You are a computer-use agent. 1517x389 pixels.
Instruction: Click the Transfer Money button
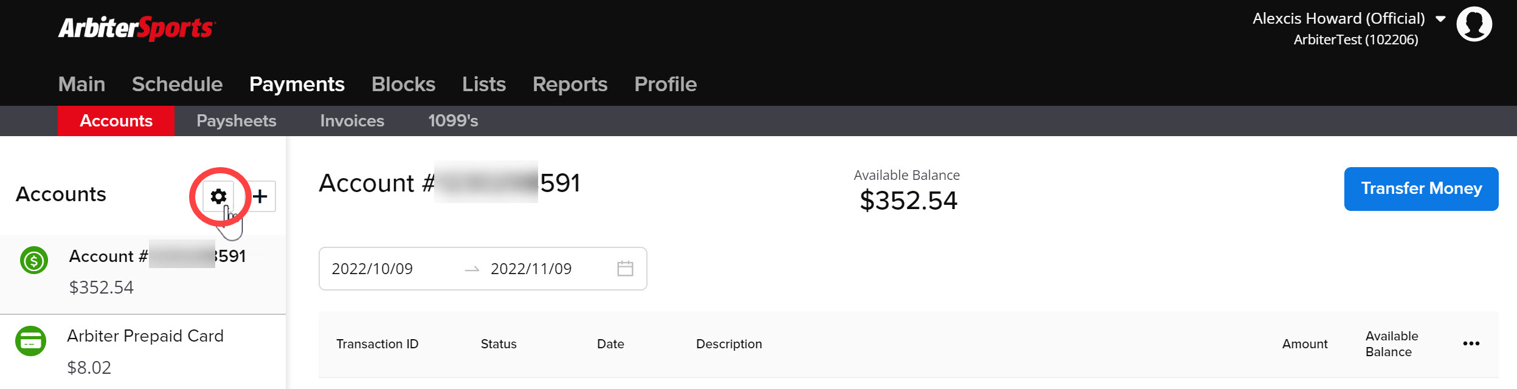point(1421,189)
